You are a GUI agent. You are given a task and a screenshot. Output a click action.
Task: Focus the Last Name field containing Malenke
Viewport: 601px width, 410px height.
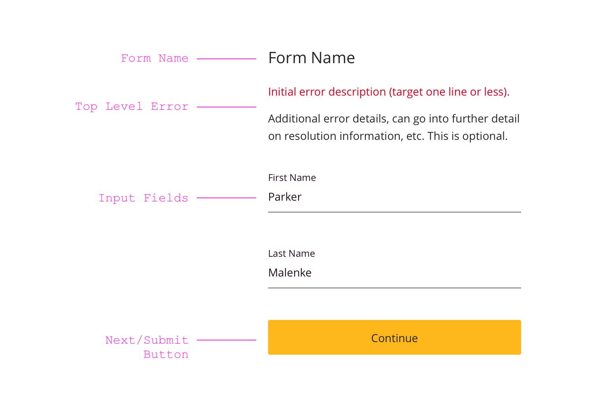coord(394,273)
